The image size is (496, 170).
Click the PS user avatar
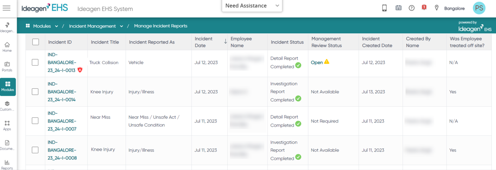point(479,8)
